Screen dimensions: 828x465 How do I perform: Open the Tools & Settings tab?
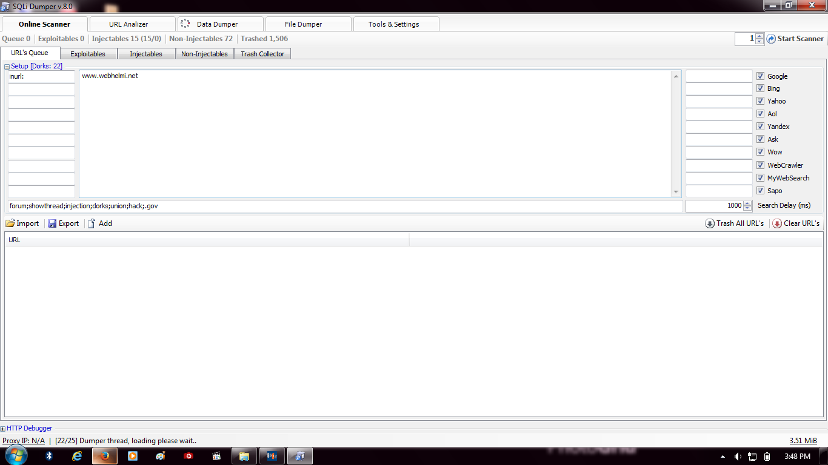click(x=396, y=24)
